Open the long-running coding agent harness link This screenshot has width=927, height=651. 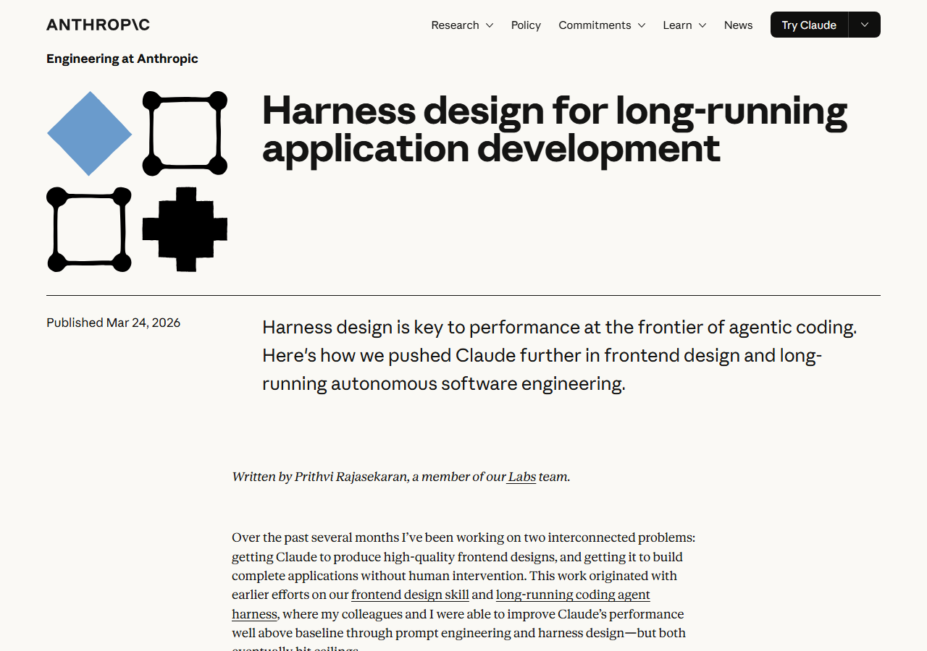pyautogui.click(x=573, y=595)
